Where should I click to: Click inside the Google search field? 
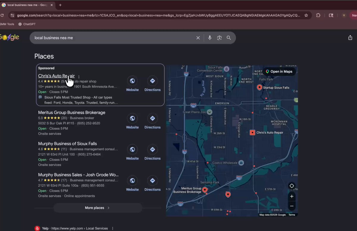[113, 38]
